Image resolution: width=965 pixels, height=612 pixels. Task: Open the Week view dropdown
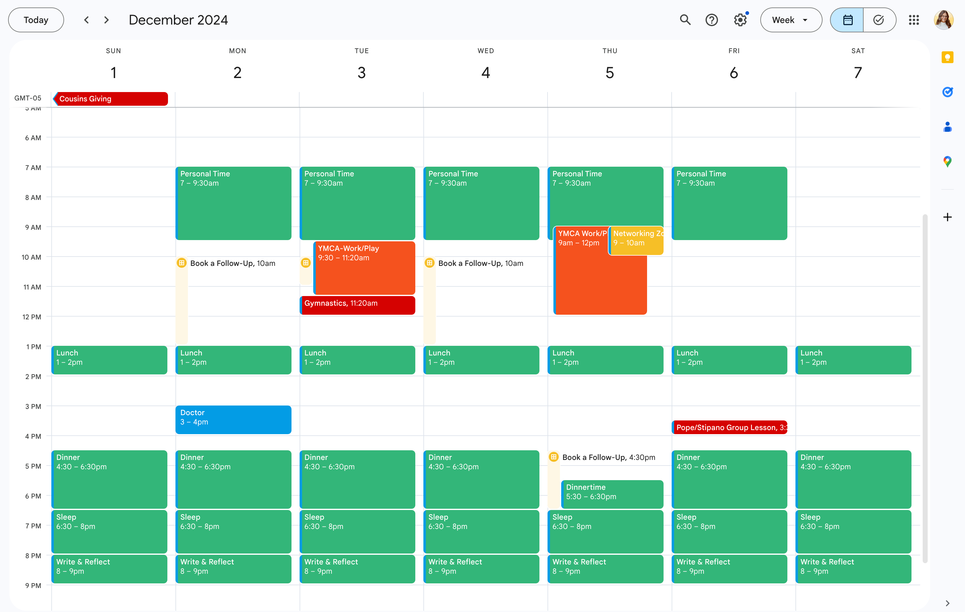790,20
